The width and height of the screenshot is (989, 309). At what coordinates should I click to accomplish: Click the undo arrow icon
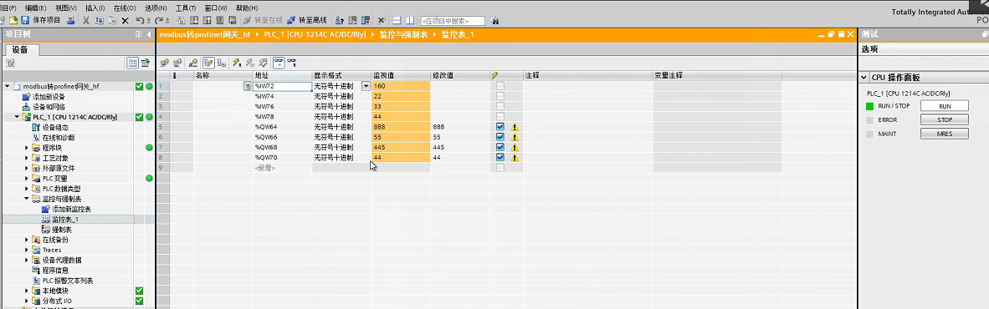pos(140,20)
